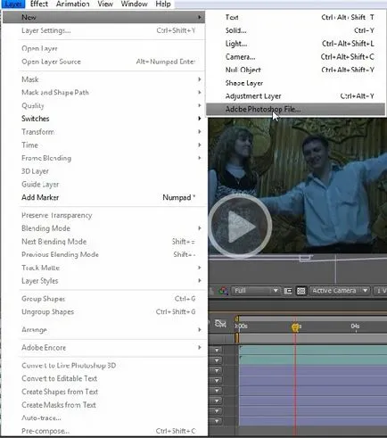Click the large play button overlay
The image size is (387, 438).
(x=240, y=226)
